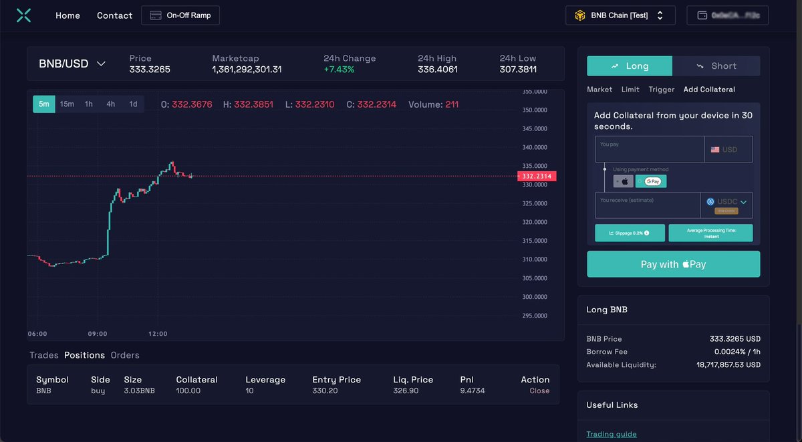Open the BNB/USD market selector dropdown
802x442 pixels.
tap(72, 63)
